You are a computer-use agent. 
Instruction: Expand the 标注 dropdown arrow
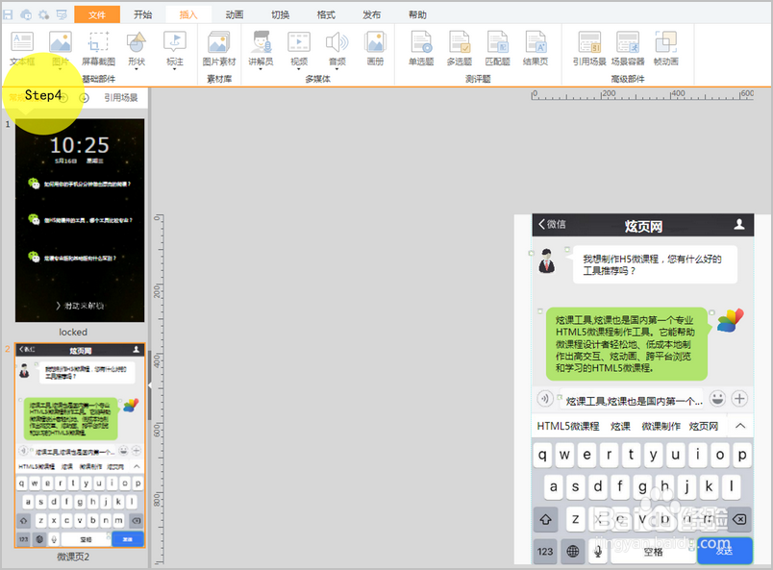click(175, 69)
